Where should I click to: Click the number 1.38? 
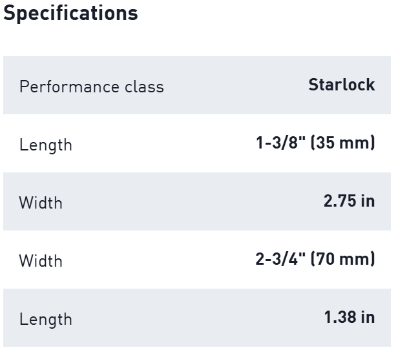click(x=340, y=317)
